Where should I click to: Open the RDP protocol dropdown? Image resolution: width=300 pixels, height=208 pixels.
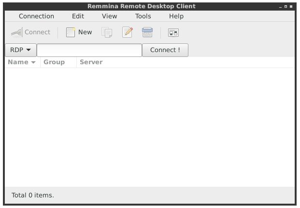coord(21,50)
